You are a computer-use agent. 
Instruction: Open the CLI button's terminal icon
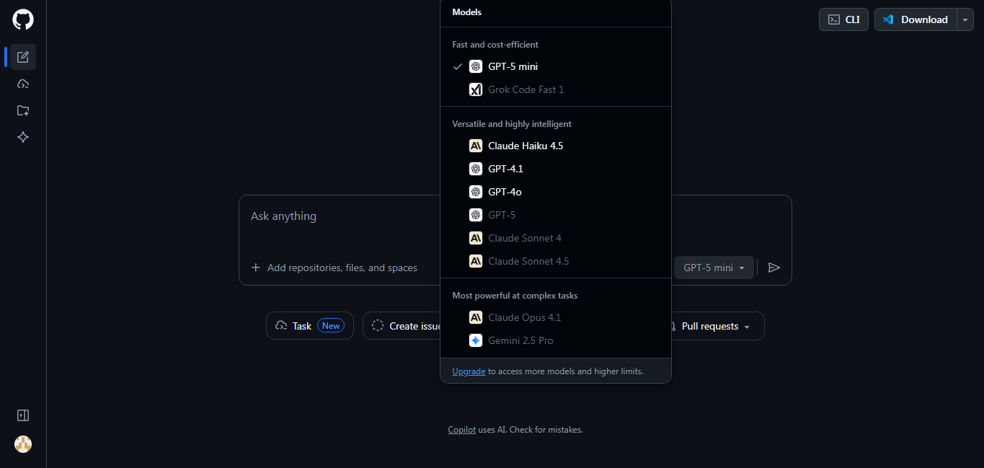tap(835, 19)
